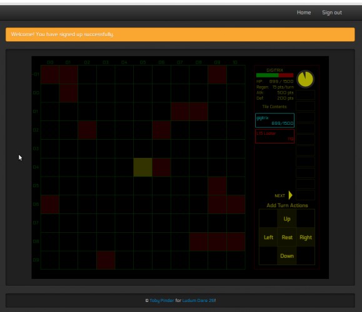Click the HP 899 / 1500 stat text
This screenshot has width=362, height=312.
pos(274,81)
